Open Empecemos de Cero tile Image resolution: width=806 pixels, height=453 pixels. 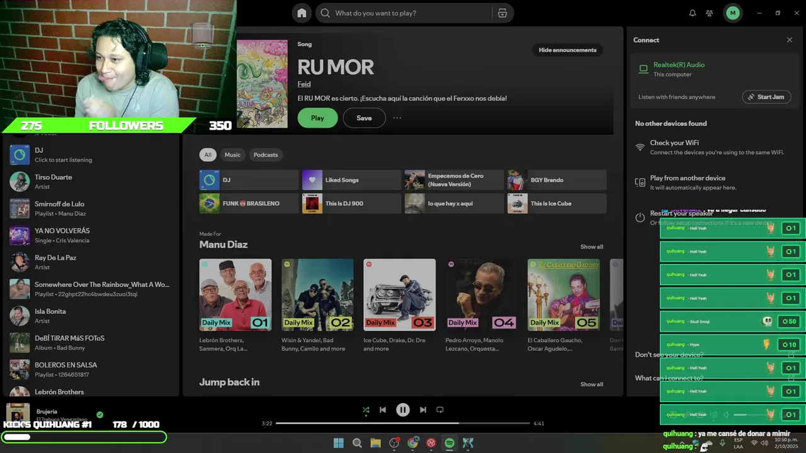tap(454, 180)
